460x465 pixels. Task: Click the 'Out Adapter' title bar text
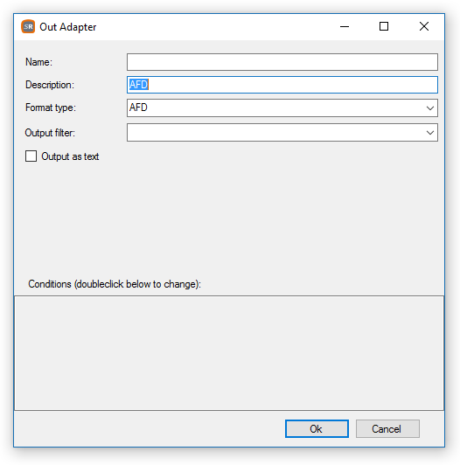tap(68, 27)
